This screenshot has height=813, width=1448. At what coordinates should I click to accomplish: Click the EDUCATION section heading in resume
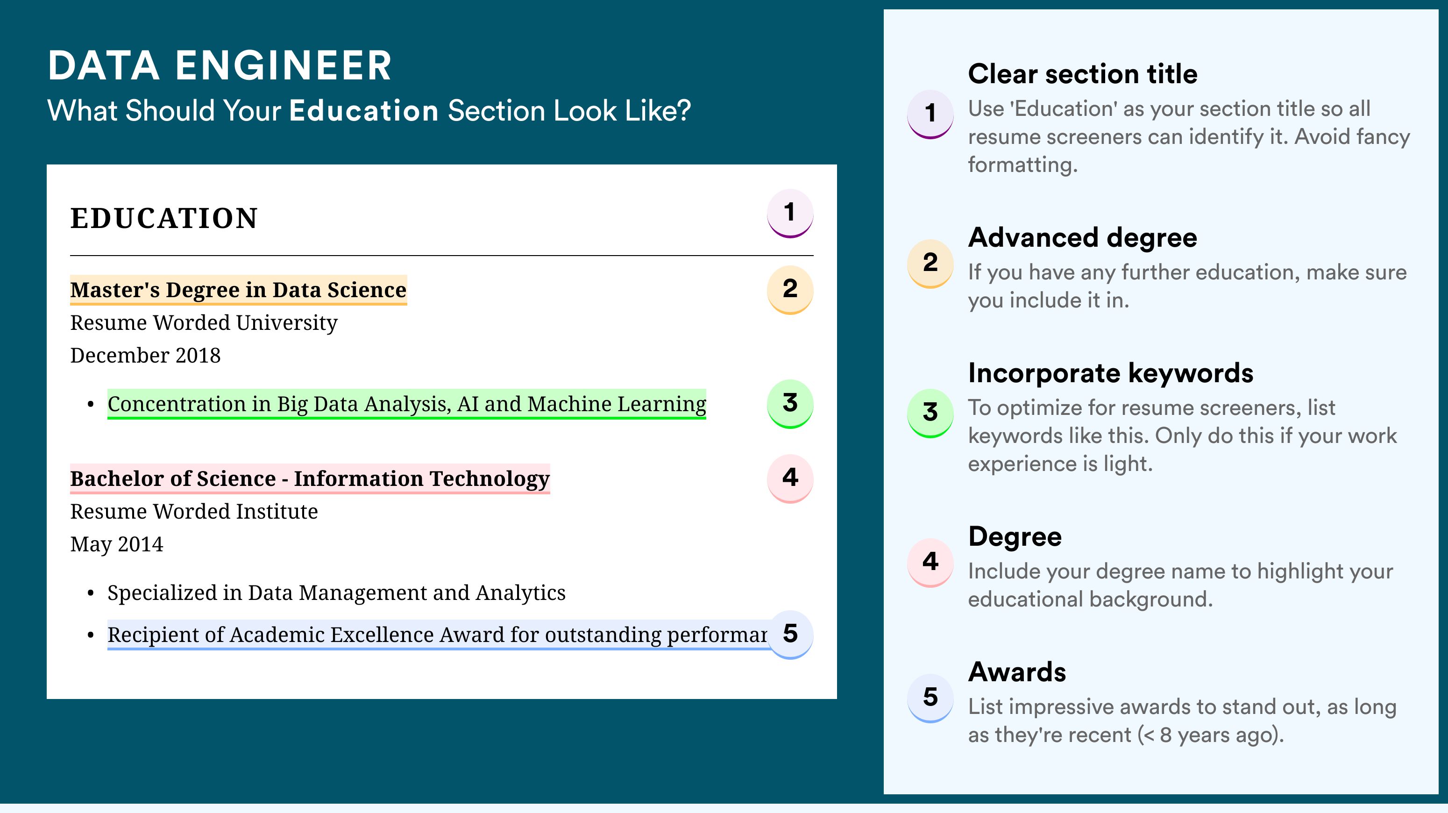[x=164, y=218]
